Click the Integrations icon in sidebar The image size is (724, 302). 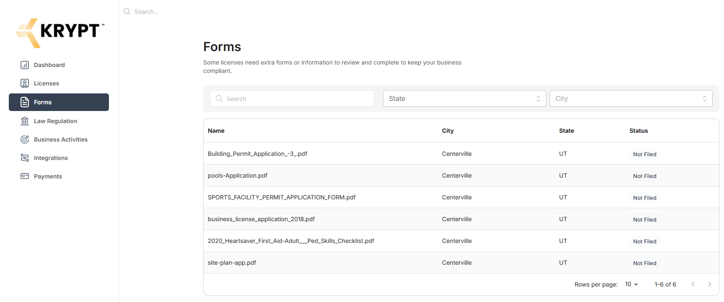coord(25,158)
